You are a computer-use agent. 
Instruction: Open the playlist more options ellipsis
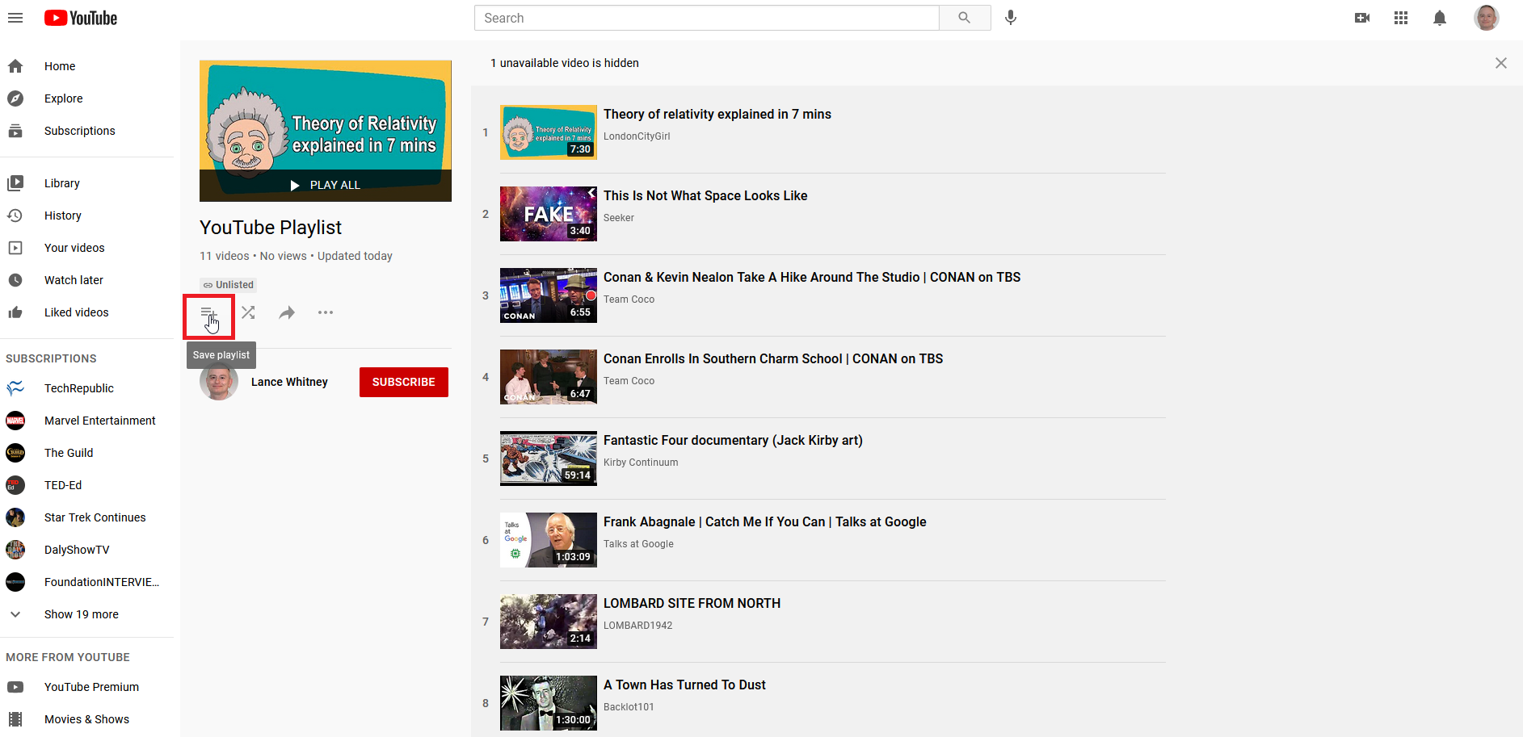point(326,312)
